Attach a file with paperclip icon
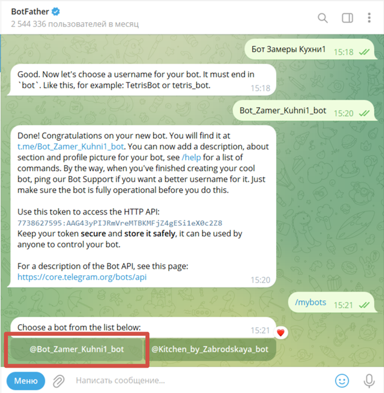384x393 pixels. 59,381
